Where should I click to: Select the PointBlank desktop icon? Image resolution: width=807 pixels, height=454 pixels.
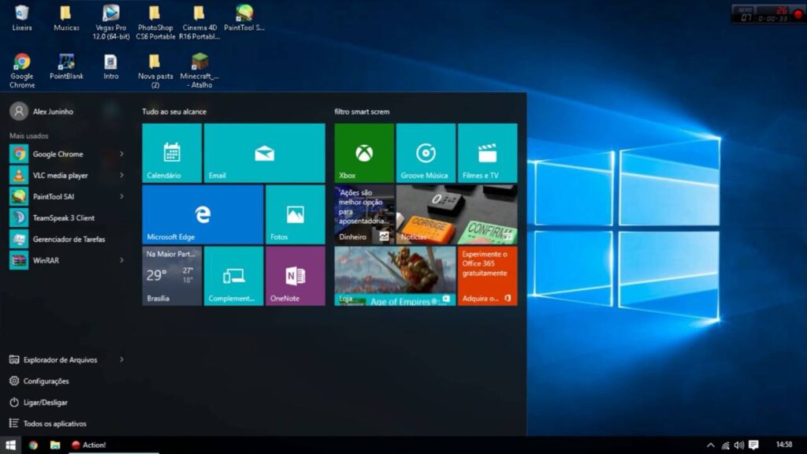pos(66,67)
